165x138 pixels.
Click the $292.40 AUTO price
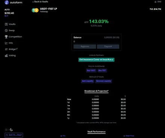coord(9,13)
